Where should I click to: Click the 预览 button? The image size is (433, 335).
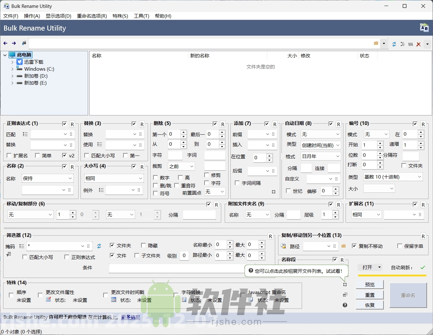pyautogui.click(x=370, y=284)
